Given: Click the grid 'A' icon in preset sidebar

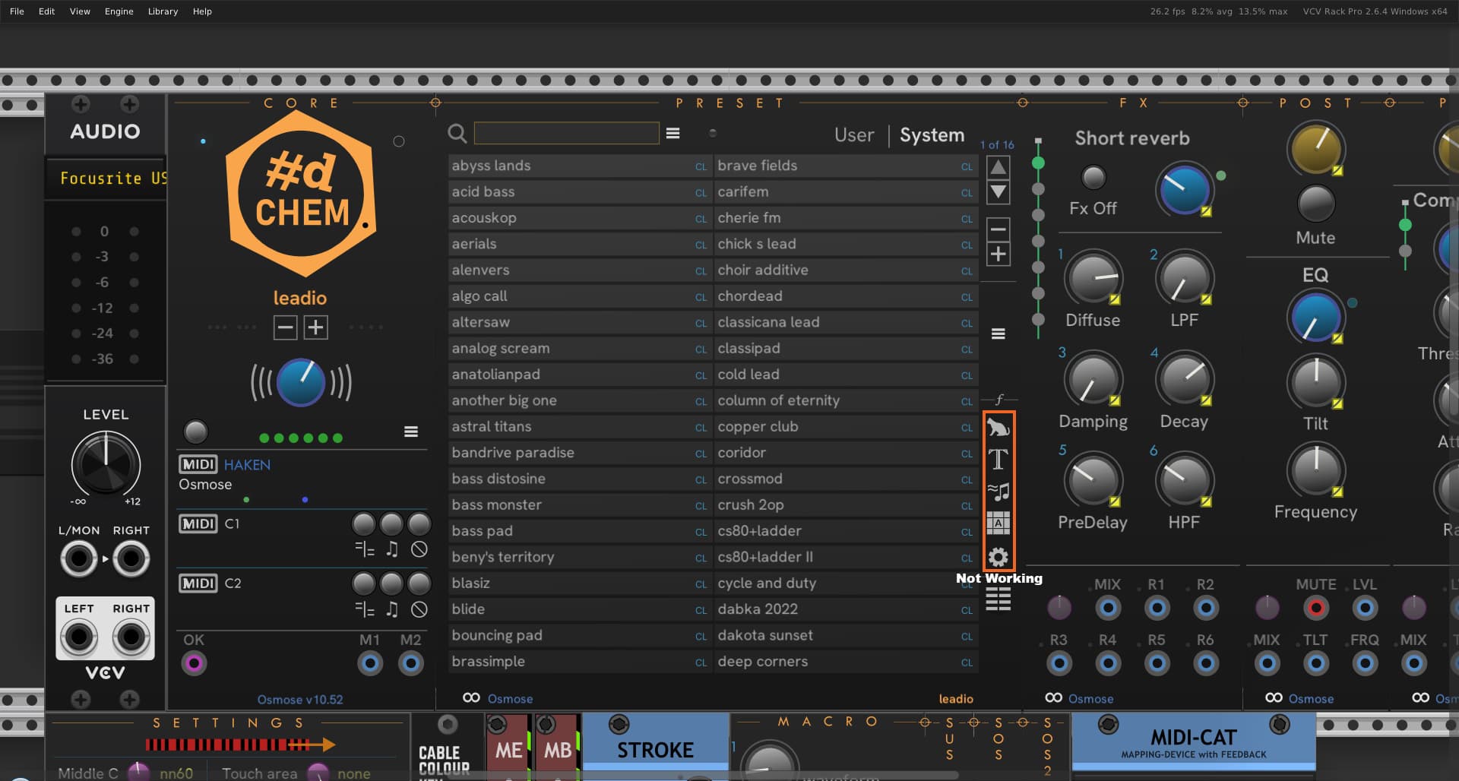Looking at the screenshot, I should (x=998, y=523).
